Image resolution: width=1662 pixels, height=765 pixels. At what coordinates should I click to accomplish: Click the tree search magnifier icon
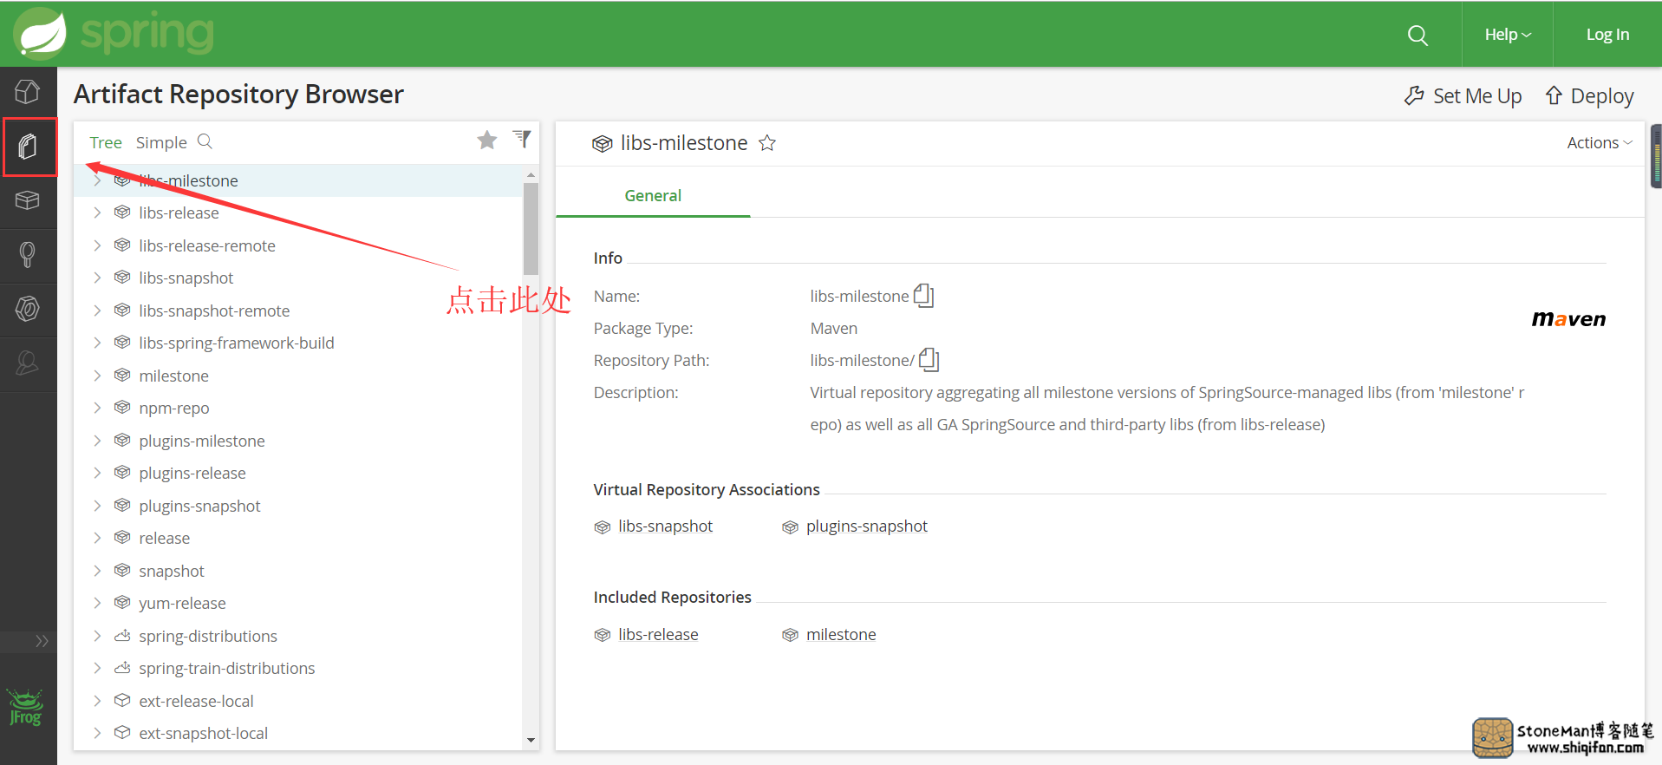205,141
